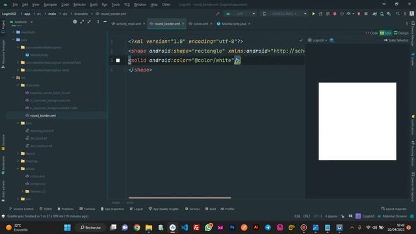The image size is (416, 234).
Task: Open the Layout Inspector tool window
Action: coord(394,209)
